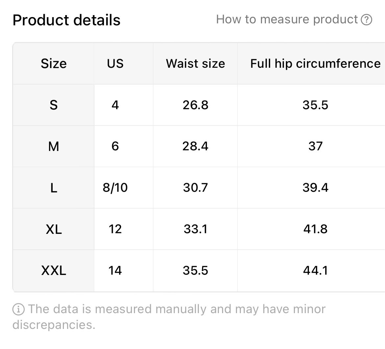Tap the info icon beside the measurement disclaimer
Viewport: 385px width, 349px height.
(18, 309)
